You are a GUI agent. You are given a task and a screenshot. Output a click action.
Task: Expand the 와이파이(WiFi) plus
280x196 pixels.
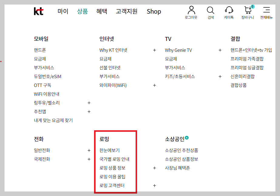[x=154, y=85]
